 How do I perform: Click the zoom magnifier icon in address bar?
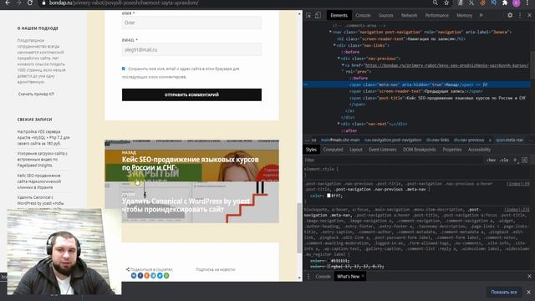(x=436, y=3)
